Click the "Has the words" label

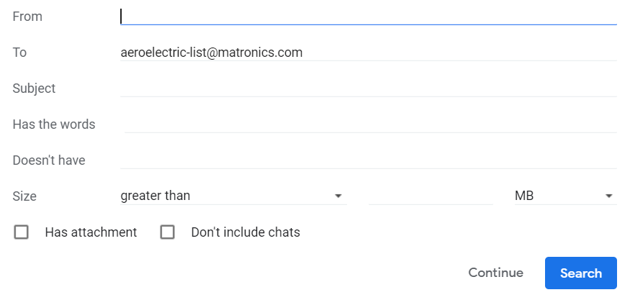[x=54, y=124]
